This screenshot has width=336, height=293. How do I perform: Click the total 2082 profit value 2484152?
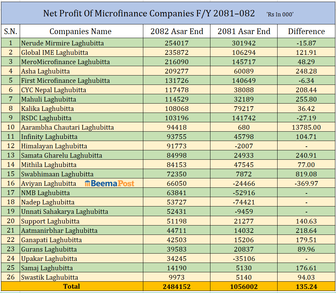tap(177, 287)
